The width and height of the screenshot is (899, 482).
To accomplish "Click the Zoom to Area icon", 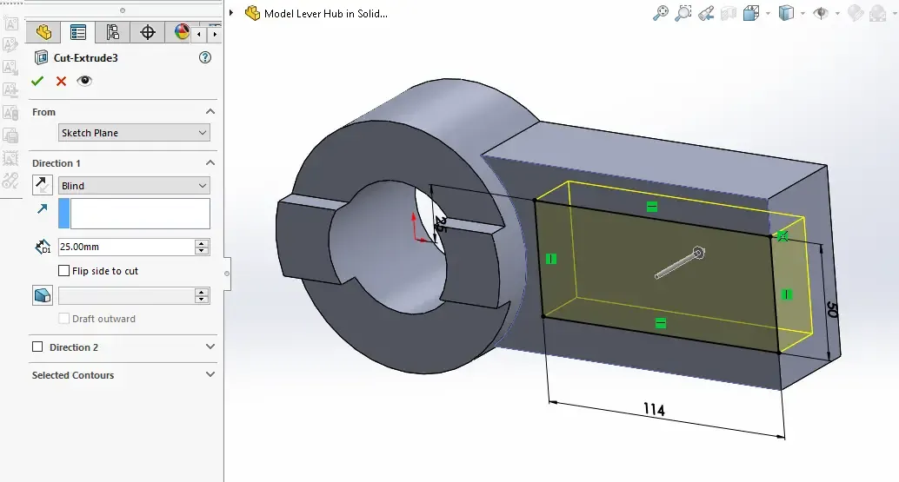I will [x=683, y=13].
